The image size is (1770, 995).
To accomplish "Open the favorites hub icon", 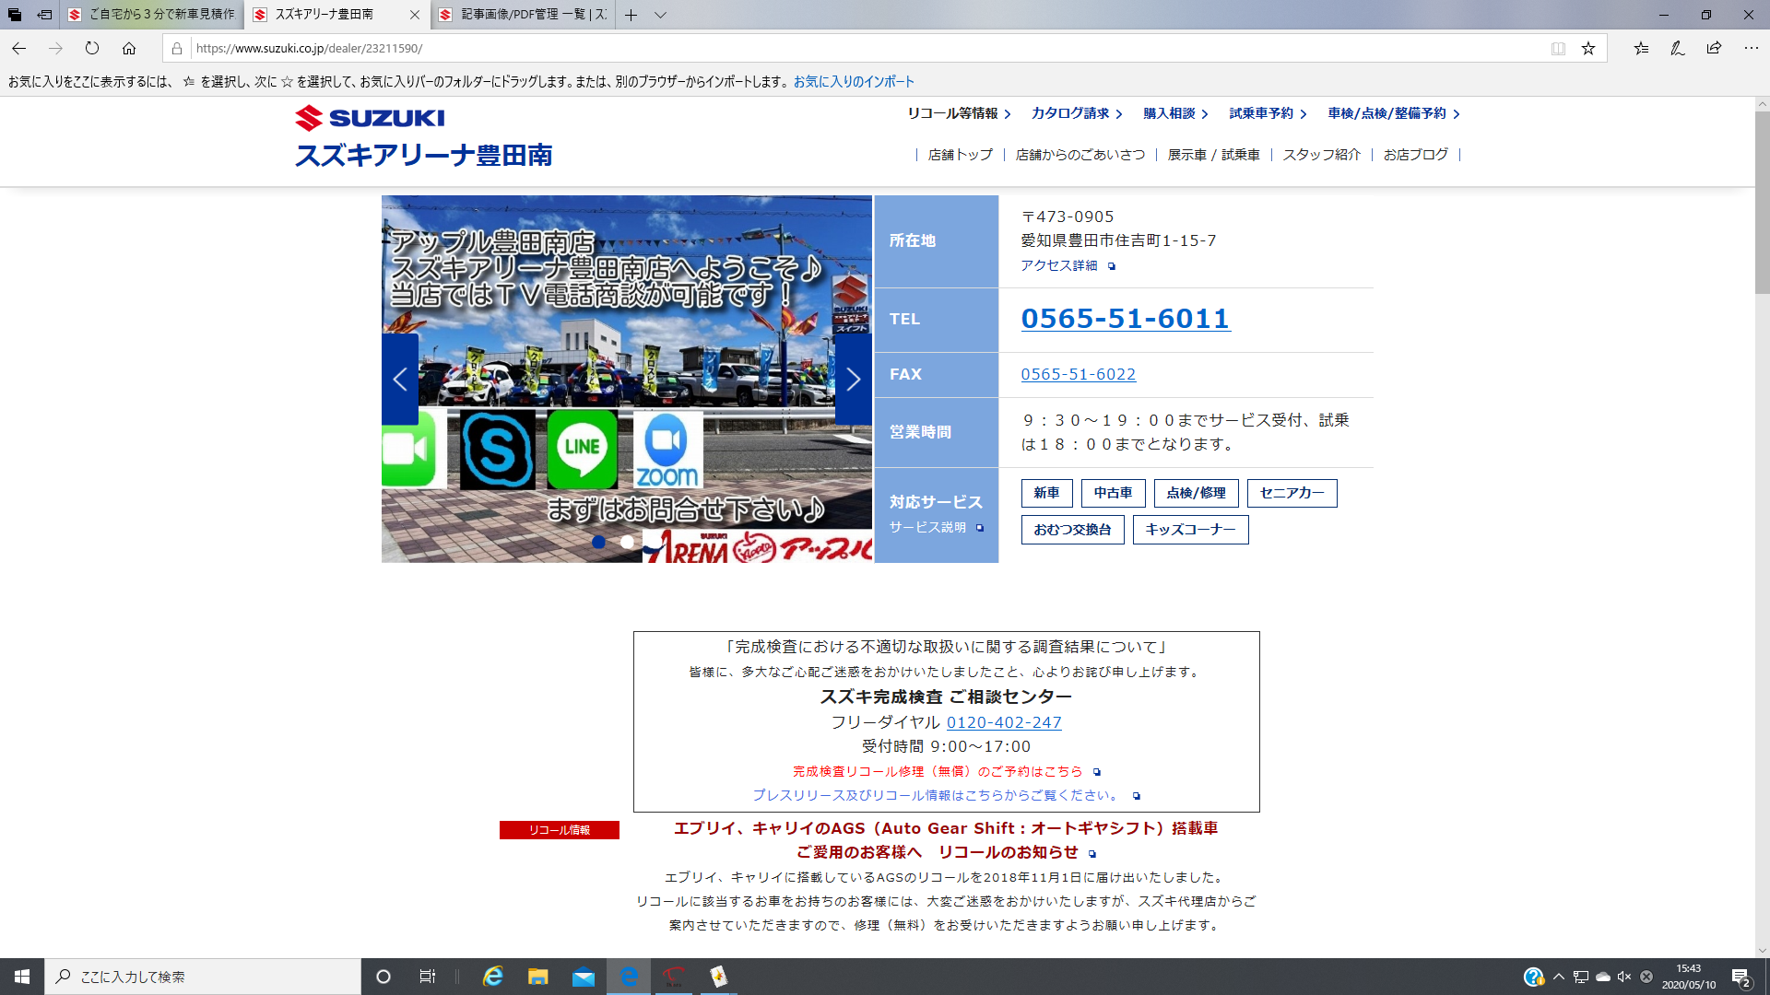I will tap(1641, 48).
